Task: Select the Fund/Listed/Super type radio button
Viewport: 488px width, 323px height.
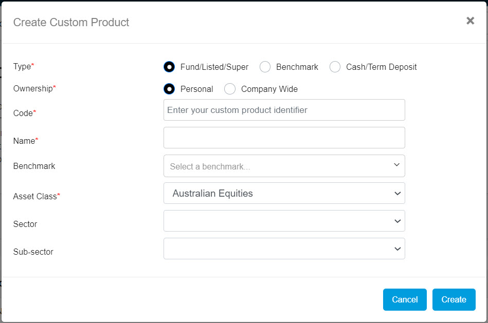Action: [169, 67]
